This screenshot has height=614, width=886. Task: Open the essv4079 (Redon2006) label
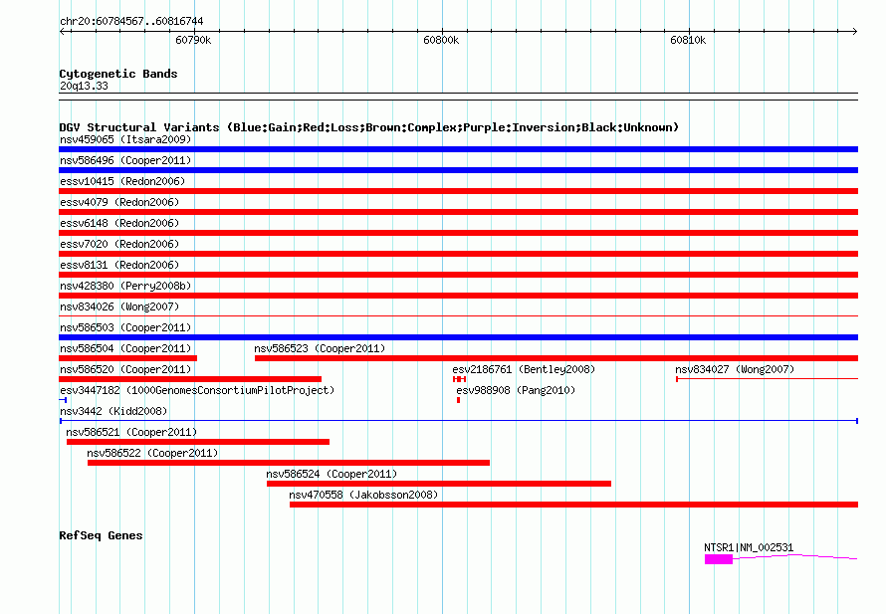tap(119, 202)
